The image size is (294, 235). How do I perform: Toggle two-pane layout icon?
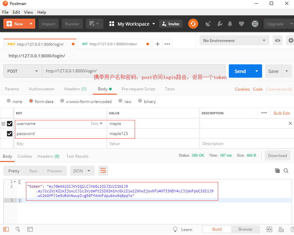[x=269, y=229]
